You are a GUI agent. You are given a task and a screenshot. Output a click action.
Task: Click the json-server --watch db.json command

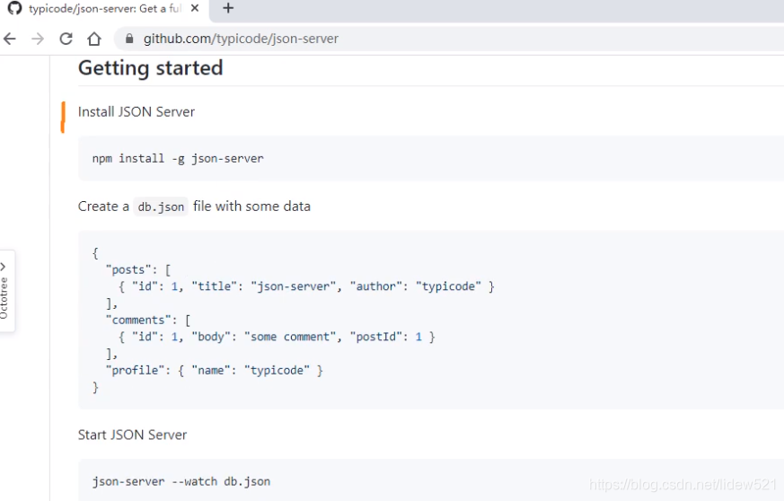(181, 481)
